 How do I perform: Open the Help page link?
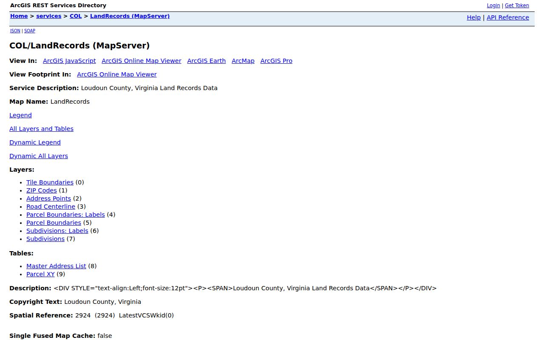coord(474,17)
